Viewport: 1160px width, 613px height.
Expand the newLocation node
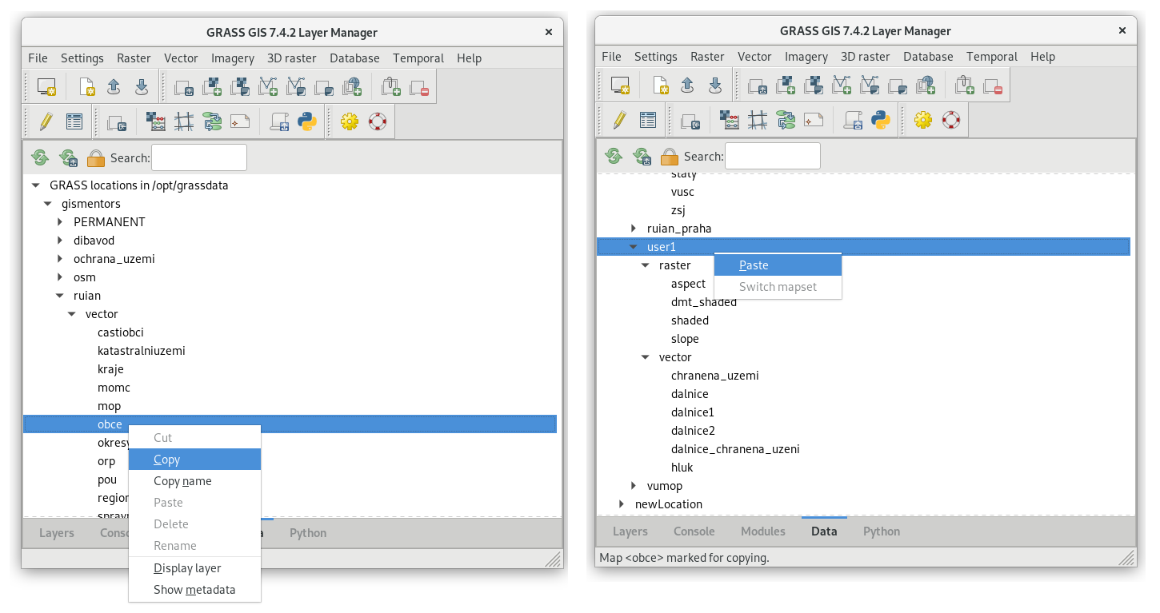621,504
